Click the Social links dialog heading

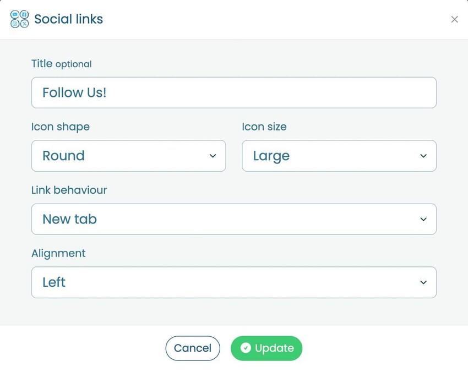point(68,19)
